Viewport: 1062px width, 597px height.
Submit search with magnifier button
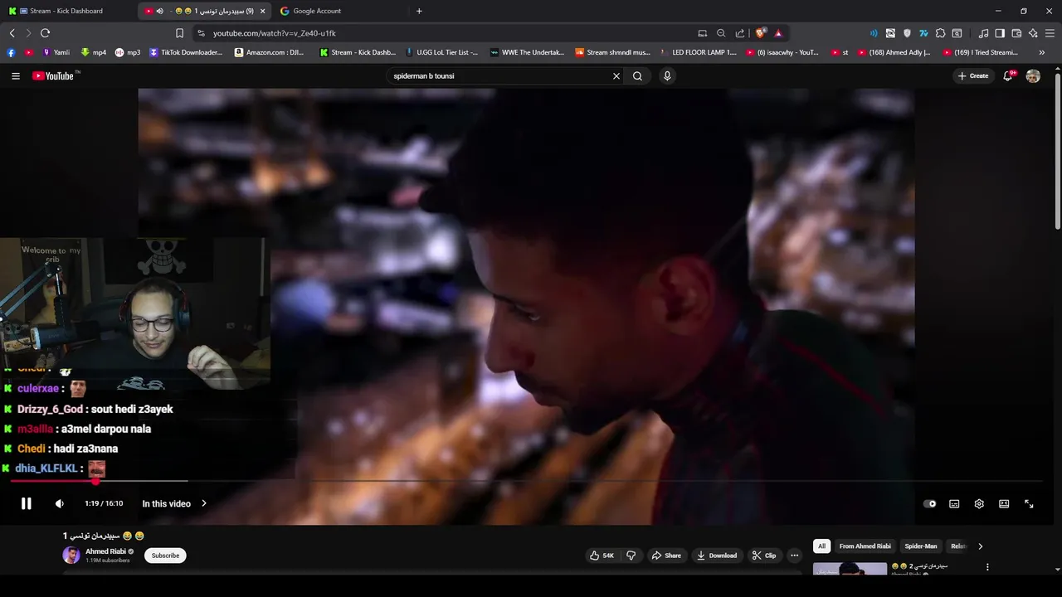(637, 75)
